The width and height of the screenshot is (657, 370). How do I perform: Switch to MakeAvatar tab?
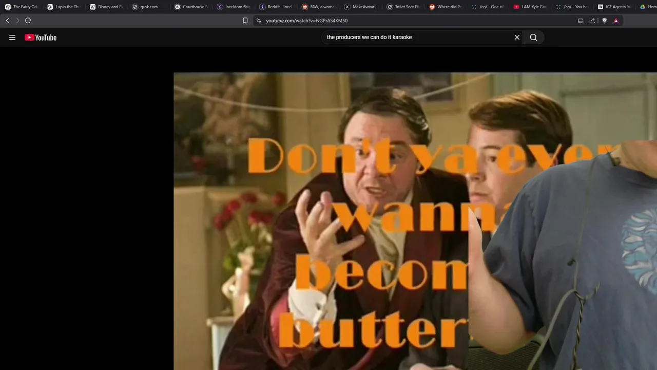[361, 7]
